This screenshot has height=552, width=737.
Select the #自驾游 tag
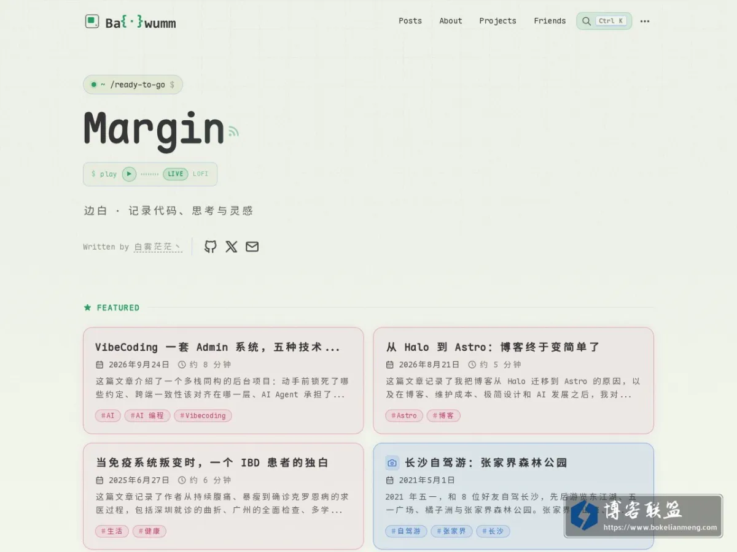click(x=406, y=531)
